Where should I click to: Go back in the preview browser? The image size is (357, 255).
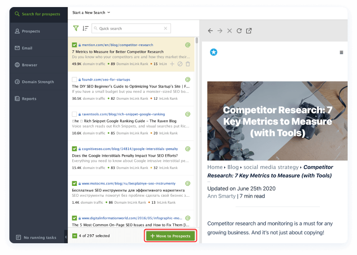pos(210,31)
